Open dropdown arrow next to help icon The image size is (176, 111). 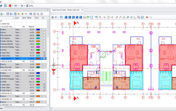[24, 5]
